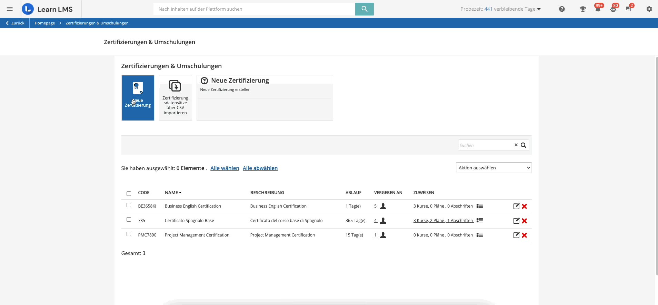Click Alle wählen link
The image size is (658, 305).
[225, 168]
